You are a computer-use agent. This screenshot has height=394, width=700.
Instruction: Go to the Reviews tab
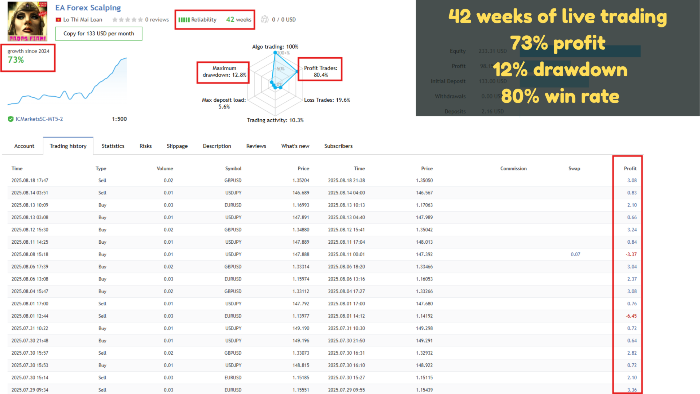tap(256, 146)
